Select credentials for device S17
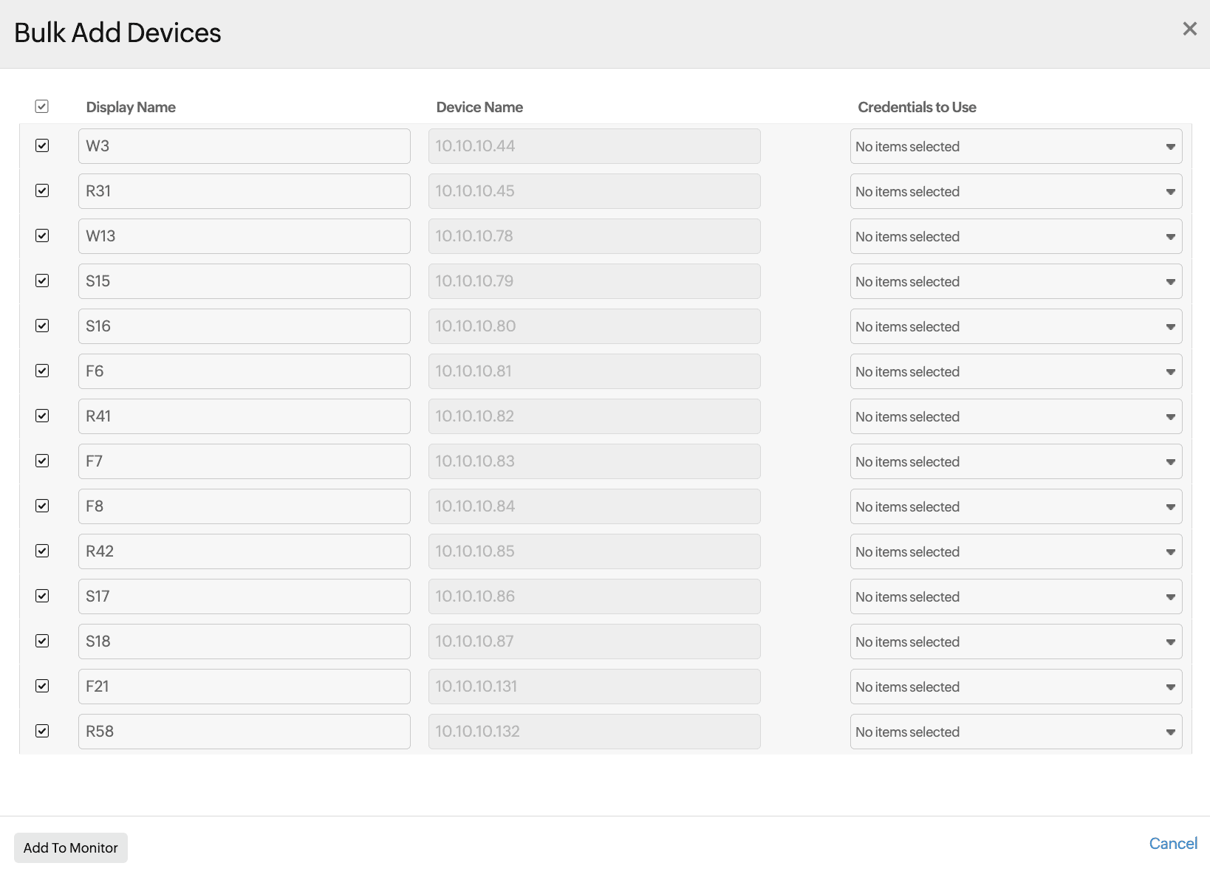 point(1015,597)
